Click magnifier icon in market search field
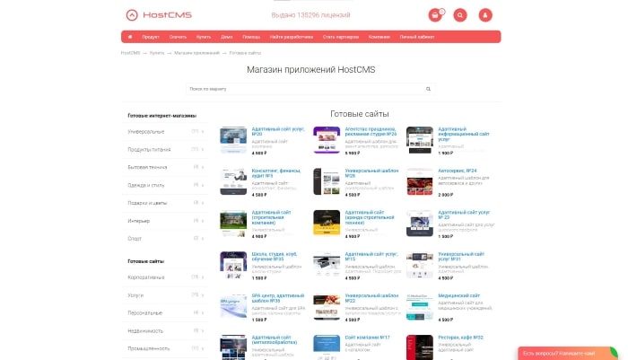 [428, 89]
